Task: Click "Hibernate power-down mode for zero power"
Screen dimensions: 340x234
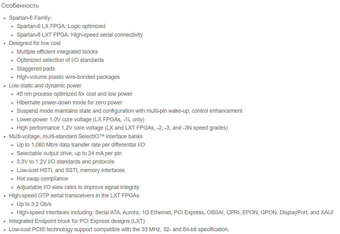Action: (x=69, y=103)
